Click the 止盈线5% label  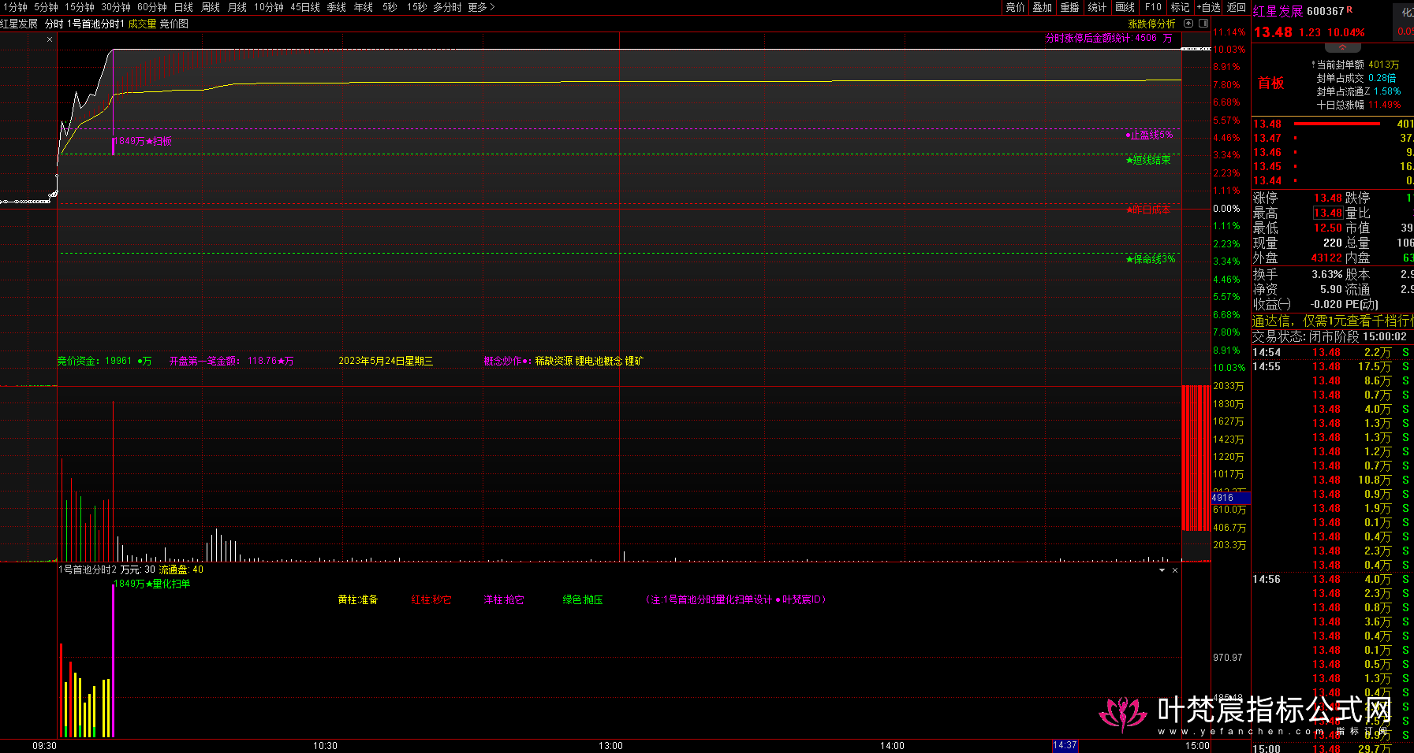1150,135
